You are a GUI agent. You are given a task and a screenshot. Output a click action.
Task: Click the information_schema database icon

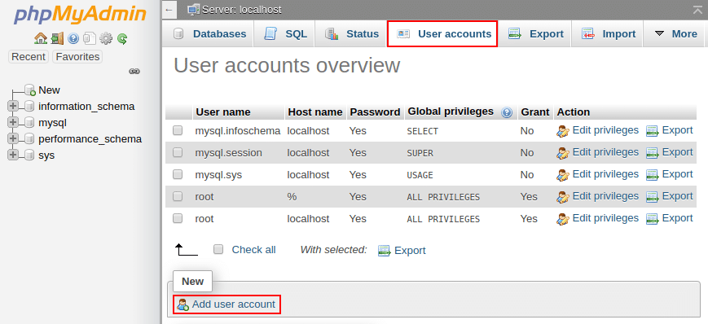29,107
